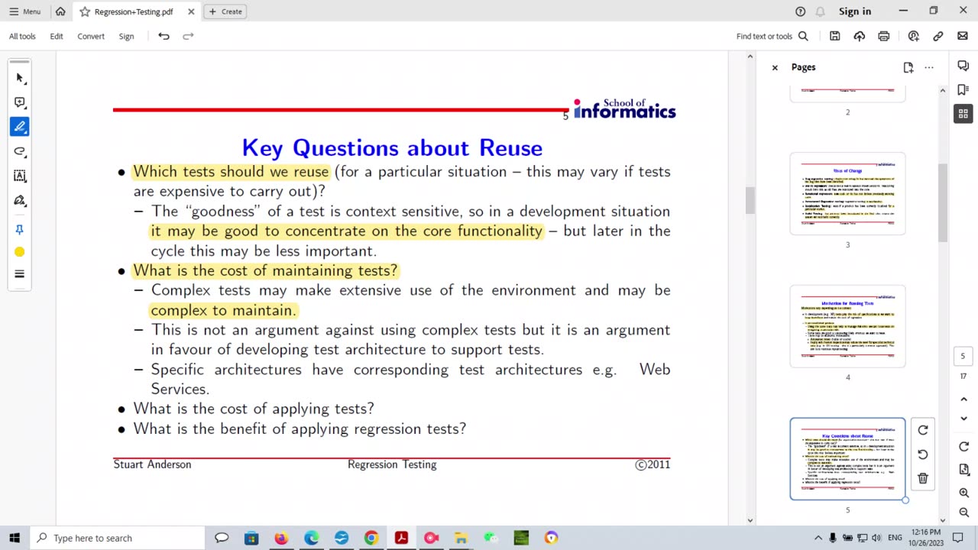978x550 pixels.
Task: Open the Menu hamburger button
Action: (x=24, y=11)
